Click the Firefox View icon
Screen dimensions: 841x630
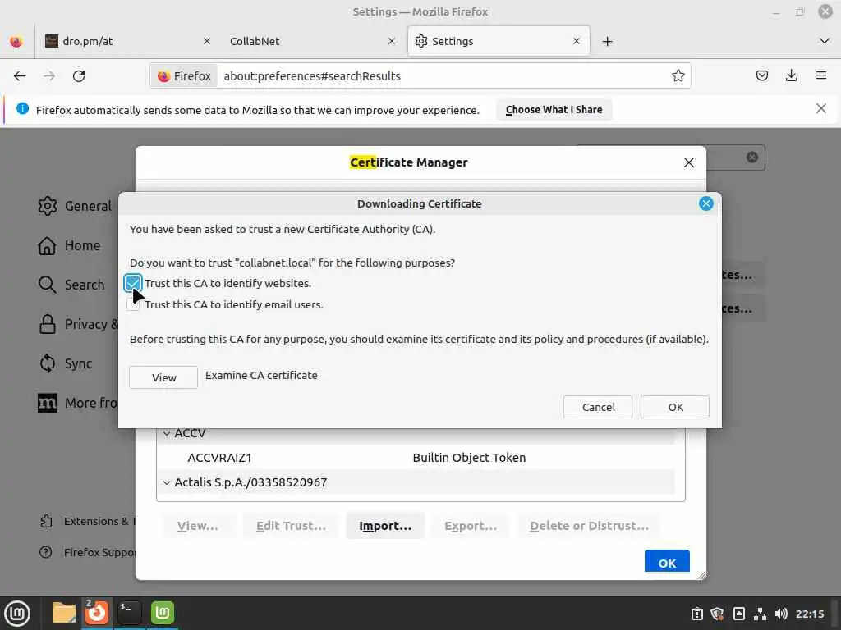tap(16, 41)
